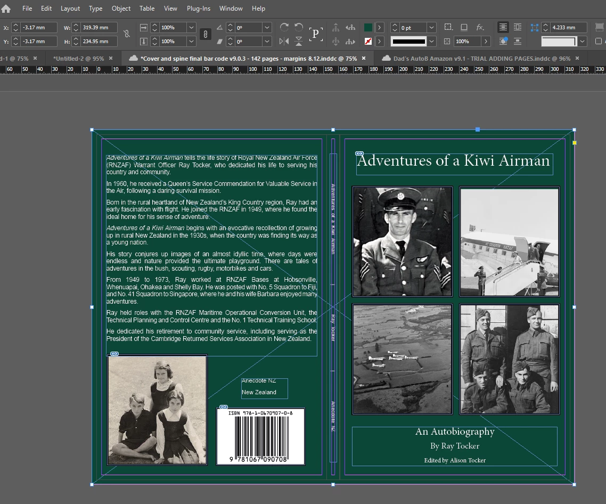Click the Rotate 90° Clockwise icon
The image size is (606, 504).
click(284, 27)
